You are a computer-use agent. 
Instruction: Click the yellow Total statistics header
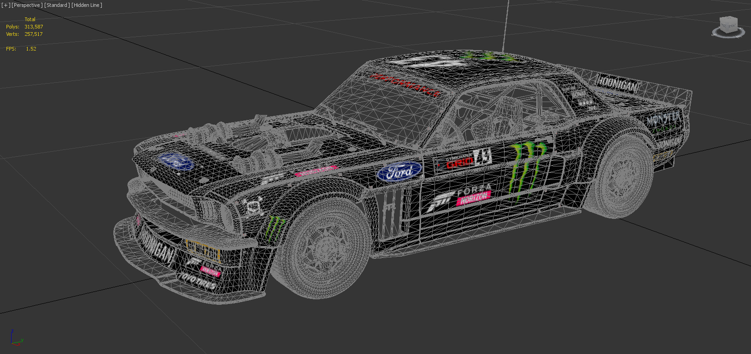(x=30, y=19)
